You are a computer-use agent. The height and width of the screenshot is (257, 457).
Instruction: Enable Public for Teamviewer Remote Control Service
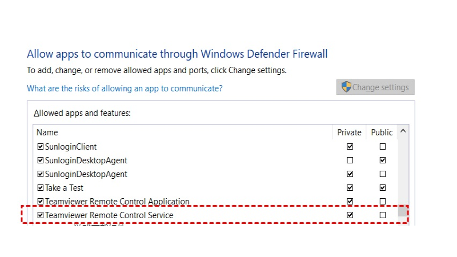pyautogui.click(x=383, y=215)
